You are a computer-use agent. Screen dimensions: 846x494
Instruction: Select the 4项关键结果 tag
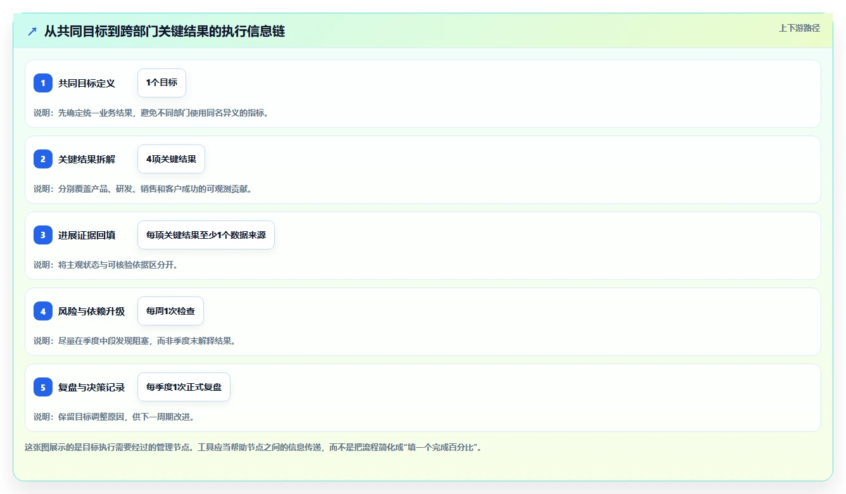click(171, 159)
